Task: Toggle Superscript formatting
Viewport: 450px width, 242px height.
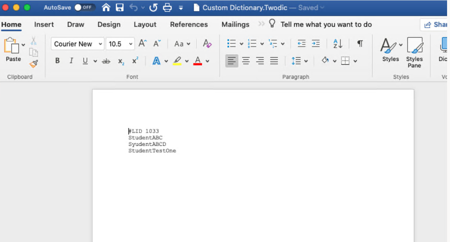Action: pyautogui.click(x=135, y=61)
